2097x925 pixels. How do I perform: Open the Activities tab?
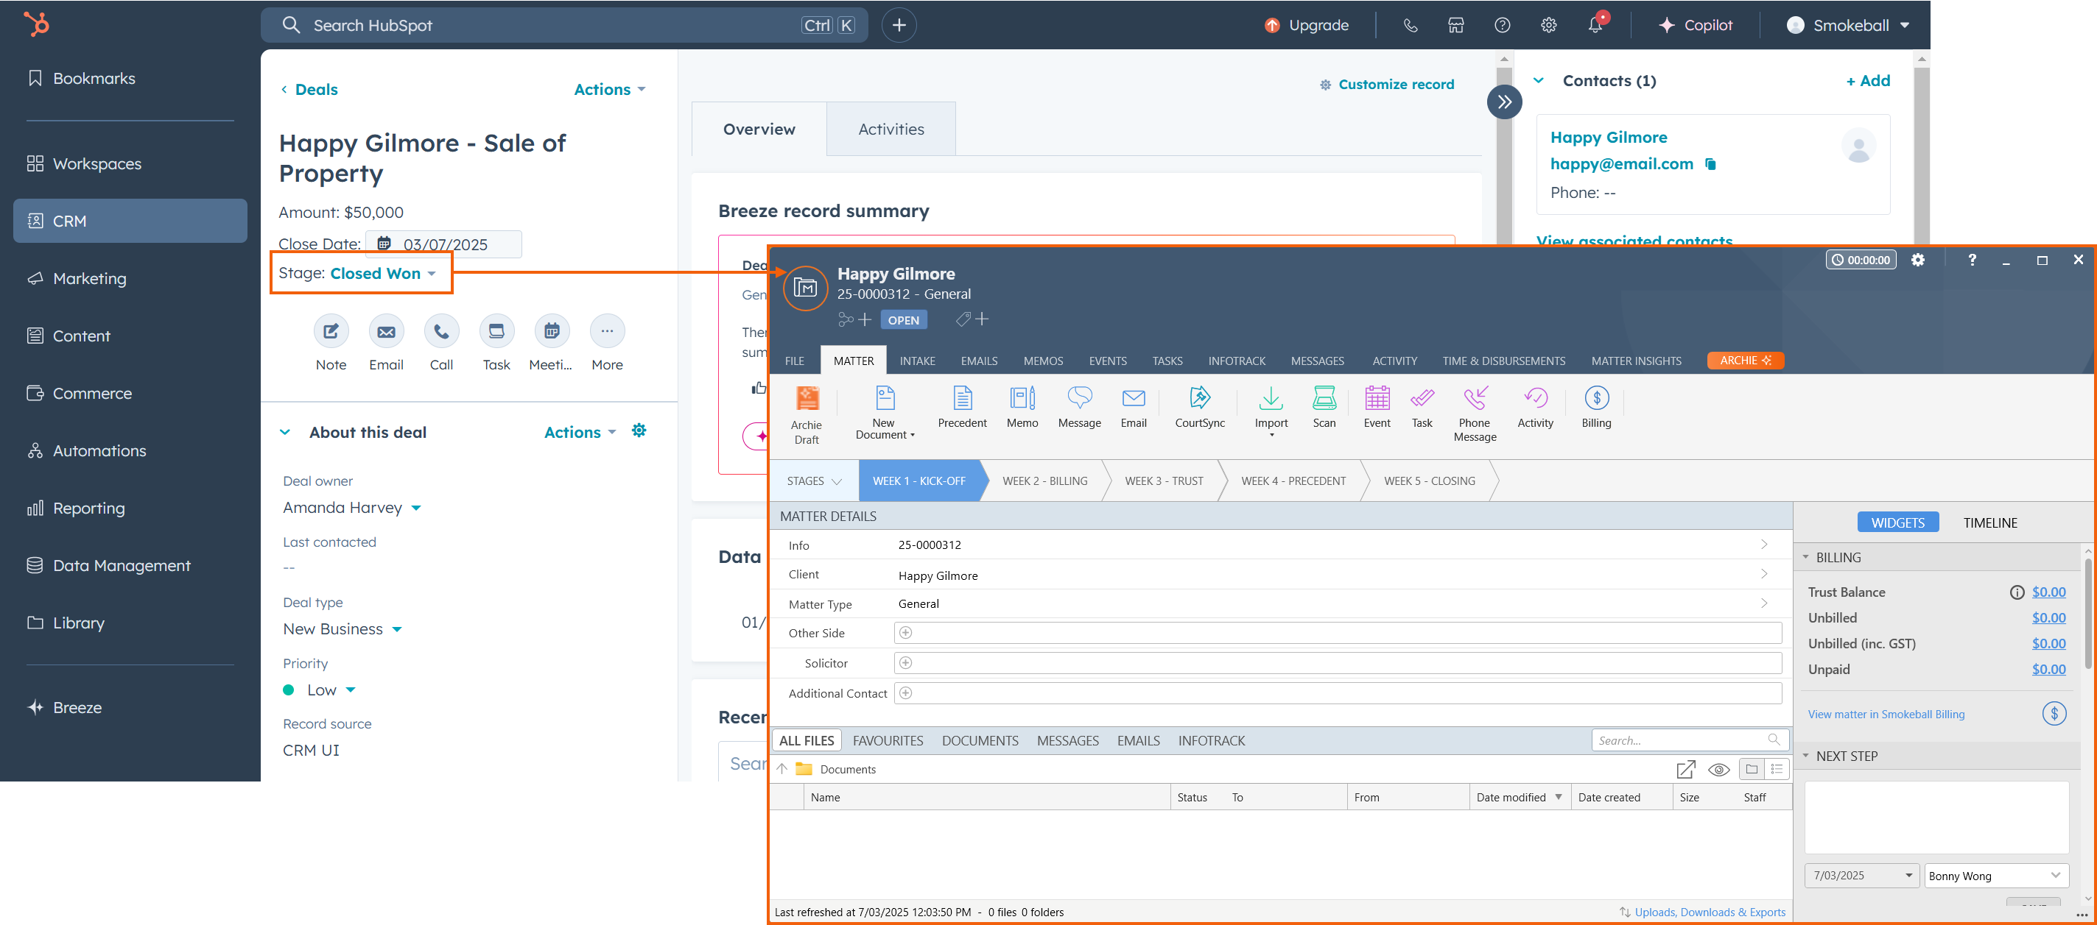point(891,130)
